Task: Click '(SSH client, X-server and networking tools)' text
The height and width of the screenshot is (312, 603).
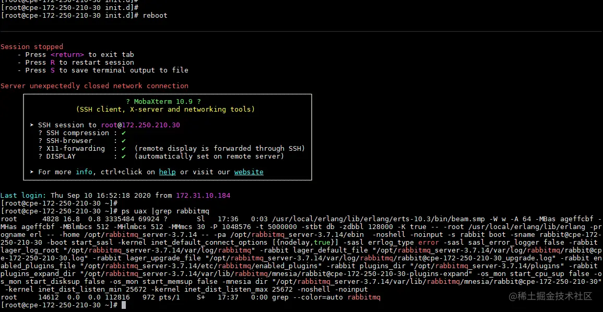Action: pyautogui.click(x=165, y=110)
